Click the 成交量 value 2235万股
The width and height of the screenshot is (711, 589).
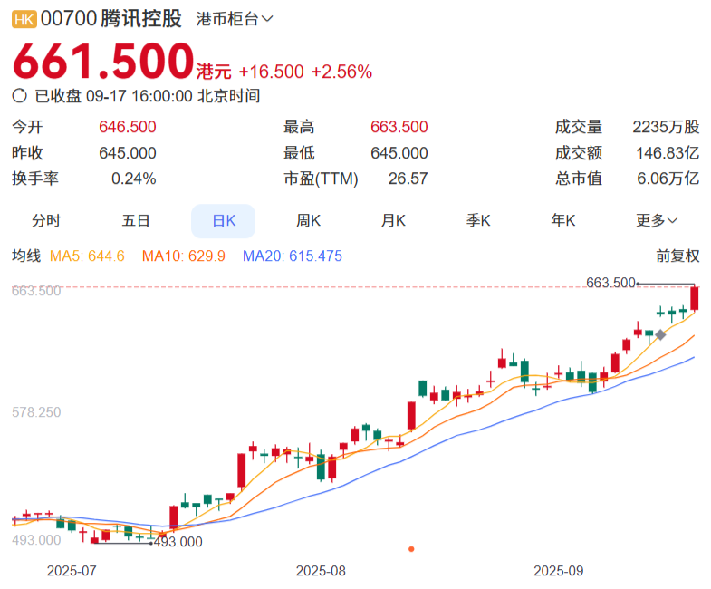(x=666, y=127)
